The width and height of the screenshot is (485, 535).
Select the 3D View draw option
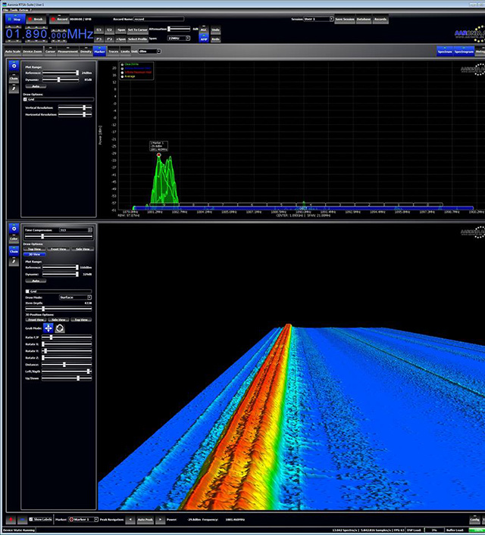35,254
